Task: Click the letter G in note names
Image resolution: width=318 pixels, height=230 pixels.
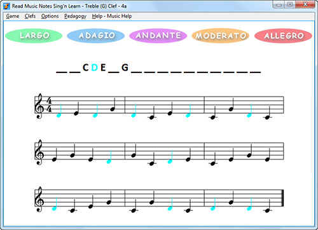Action: click(125, 68)
